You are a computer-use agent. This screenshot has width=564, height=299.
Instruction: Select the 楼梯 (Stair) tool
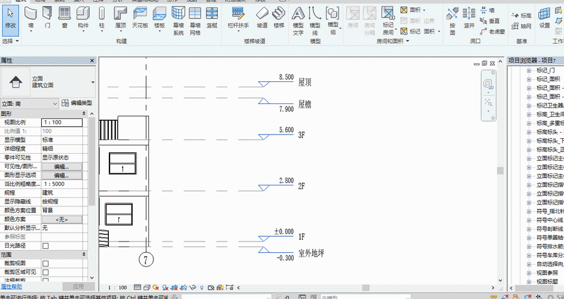[x=279, y=17]
